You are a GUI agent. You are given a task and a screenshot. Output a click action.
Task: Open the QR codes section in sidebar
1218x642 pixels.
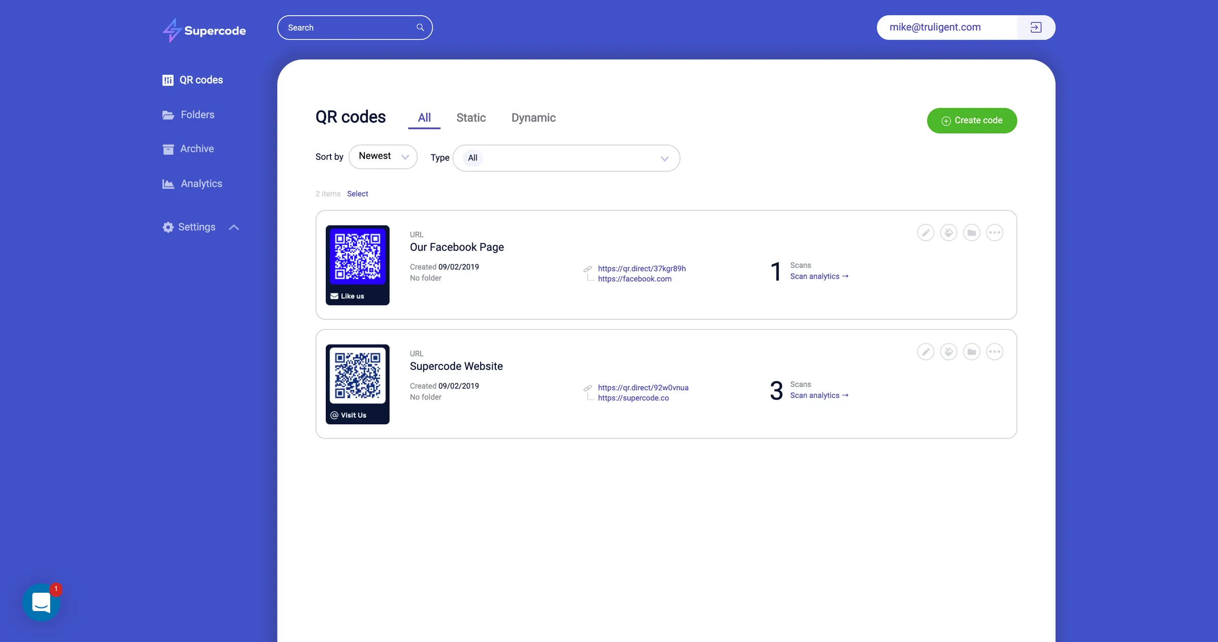pyautogui.click(x=201, y=80)
